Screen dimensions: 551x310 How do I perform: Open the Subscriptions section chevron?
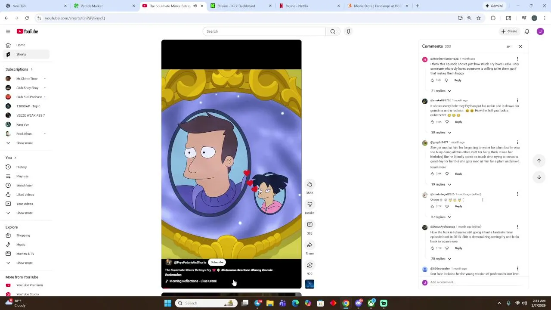coord(31,69)
